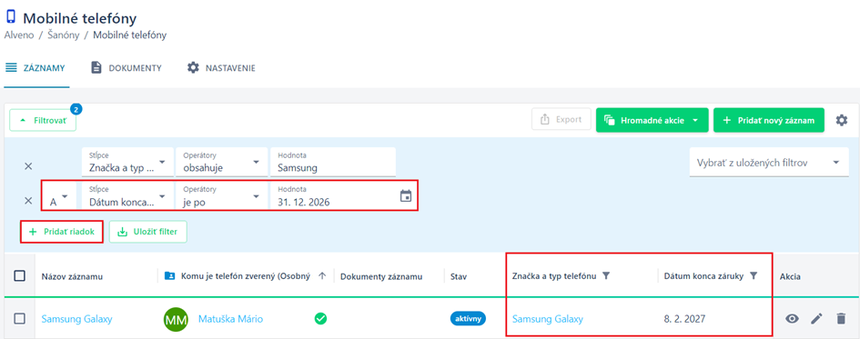The height and width of the screenshot is (339, 860).
Task: Switch to the ZÁZNAMY tab
Action: tap(36, 68)
